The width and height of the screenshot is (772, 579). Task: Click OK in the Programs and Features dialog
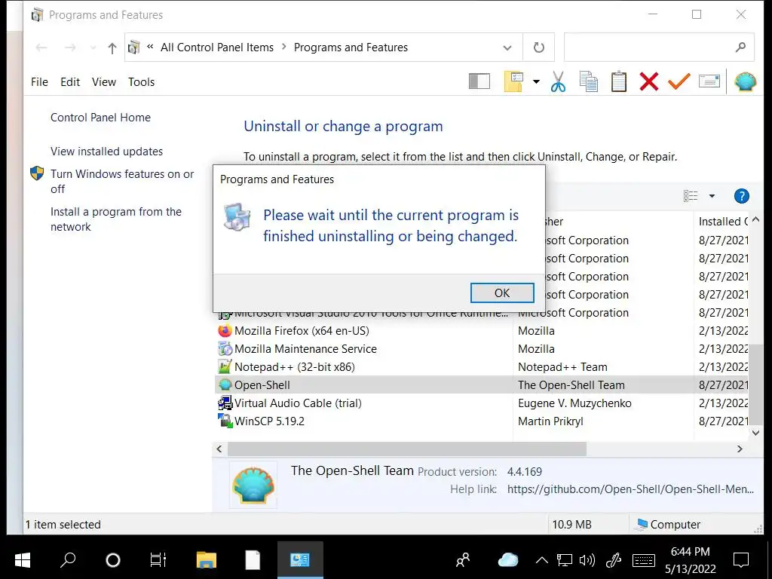coord(501,293)
